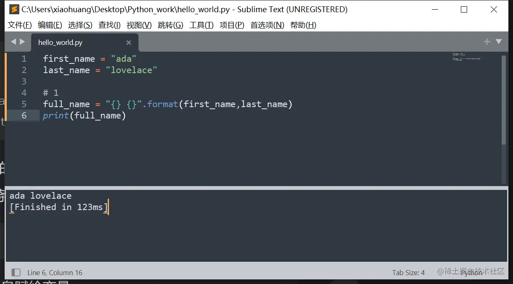Screen dimensions: 513x284
Task: Close the hello_world.py tab
Action: [129, 42]
